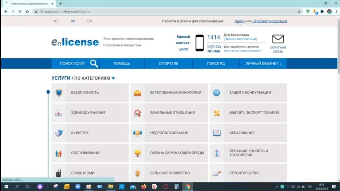This screenshot has height=191, width=340.
Task: Click the Защита конкуренции copyright icon
Action: coord(216,93)
